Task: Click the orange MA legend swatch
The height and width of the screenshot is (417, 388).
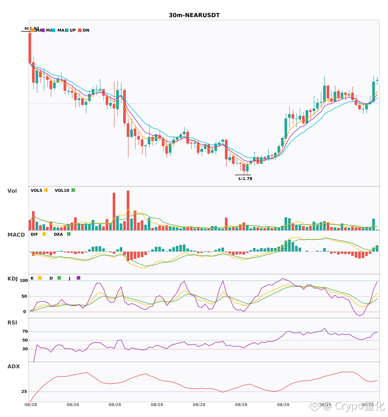Action: click(x=32, y=30)
